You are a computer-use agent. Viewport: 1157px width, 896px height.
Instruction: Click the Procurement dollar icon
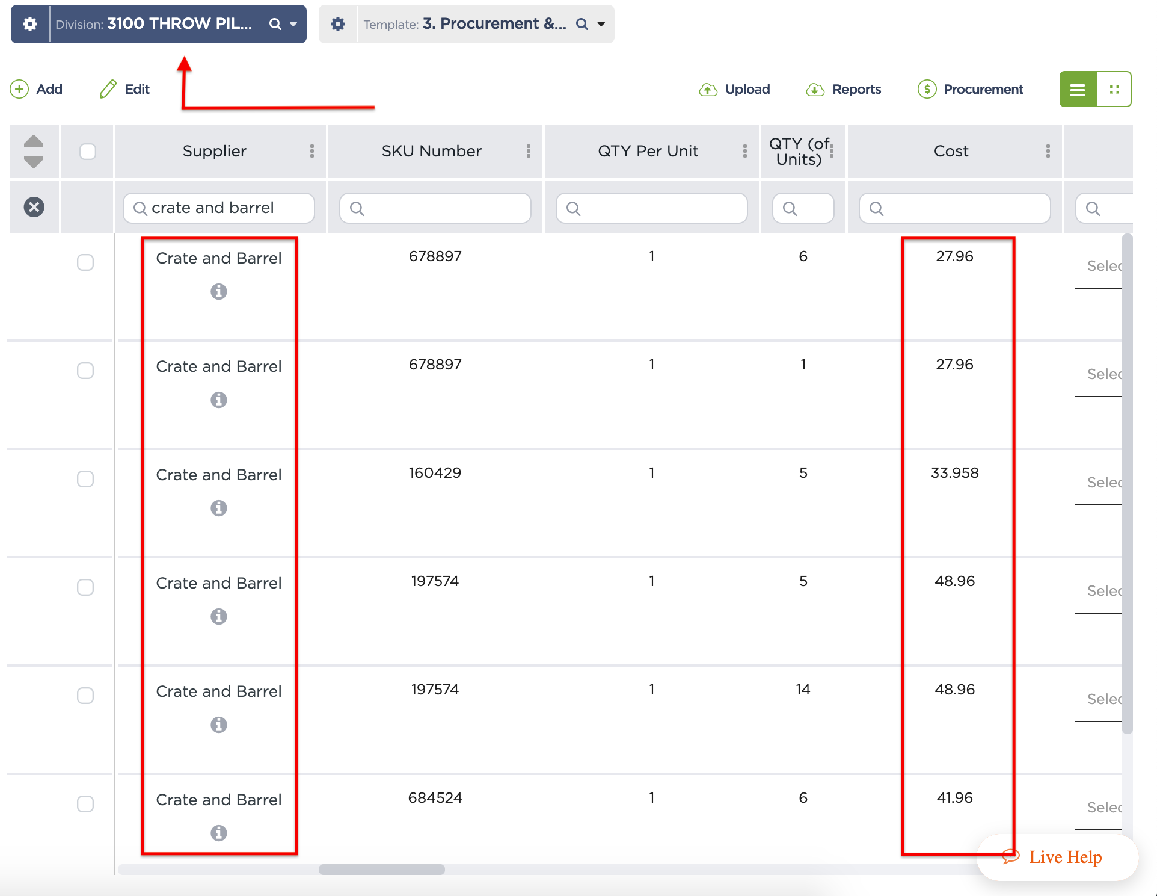[927, 89]
